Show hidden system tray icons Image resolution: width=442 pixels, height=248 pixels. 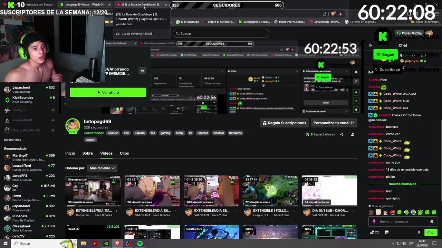(x=393, y=244)
